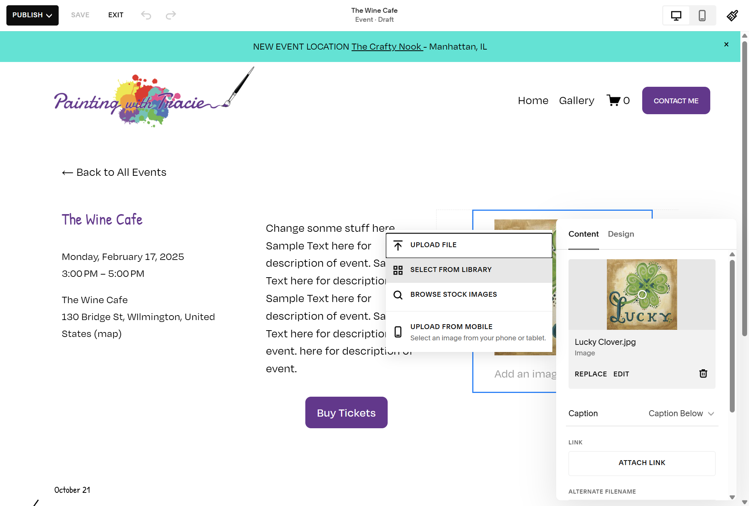Click the undo arrow icon
The height and width of the screenshot is (506, 749).
click(x=146, y=15)
